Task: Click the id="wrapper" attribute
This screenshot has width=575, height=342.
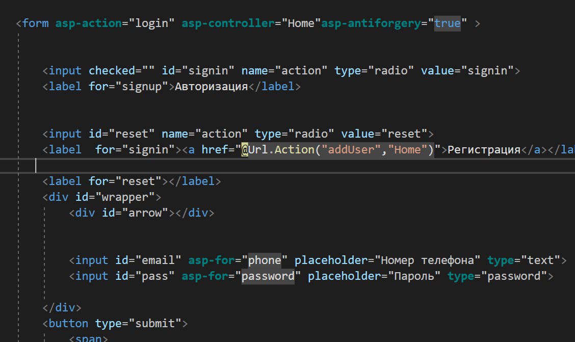Action: (x=115, y=197)
